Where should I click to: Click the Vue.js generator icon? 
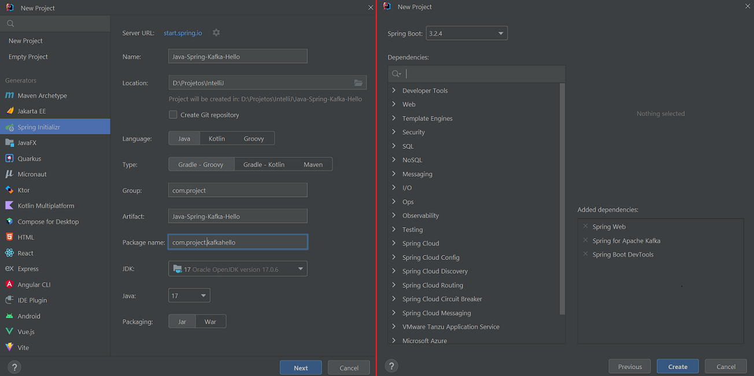pyautogui.click(x=9, y=331)
